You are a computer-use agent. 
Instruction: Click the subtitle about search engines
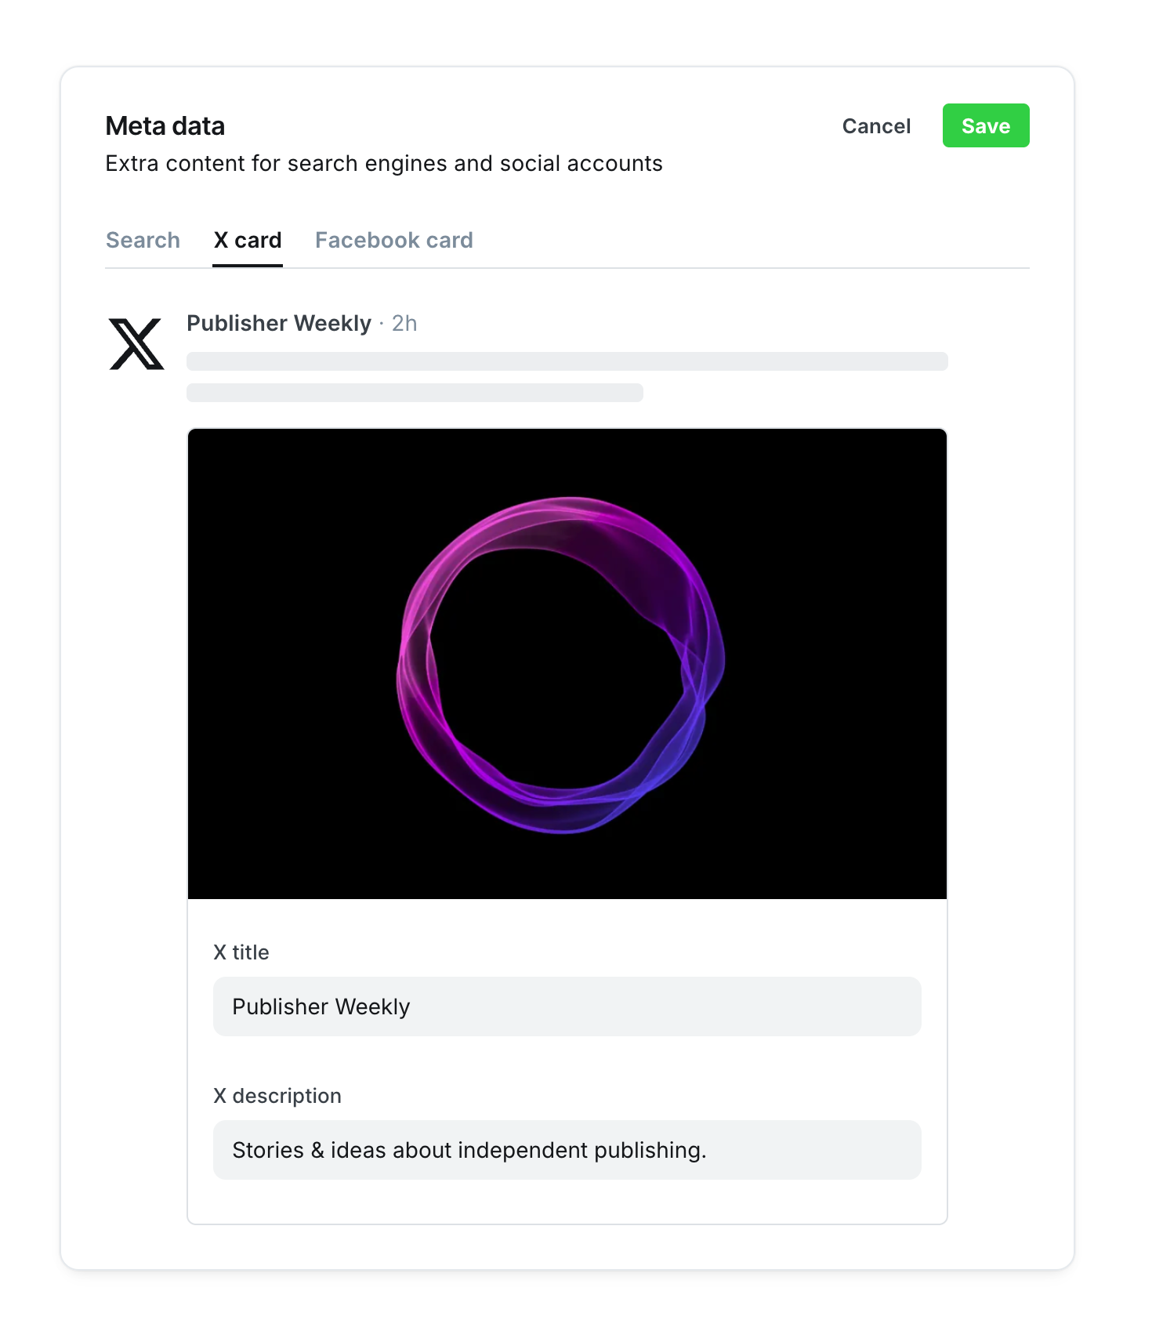tap(383, 163)
